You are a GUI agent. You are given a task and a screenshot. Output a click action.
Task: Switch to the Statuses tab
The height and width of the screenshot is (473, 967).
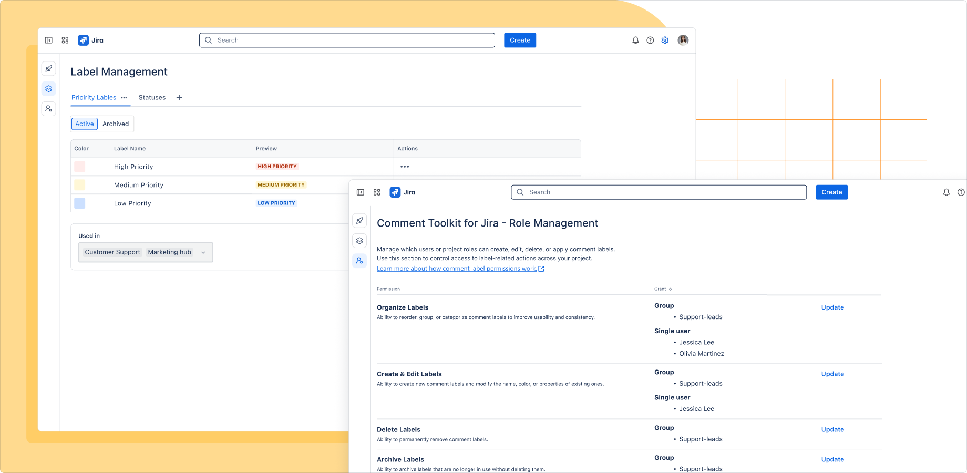152,97
